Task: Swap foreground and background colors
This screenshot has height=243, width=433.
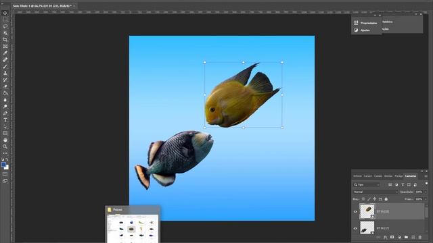Action: [7, 159]
